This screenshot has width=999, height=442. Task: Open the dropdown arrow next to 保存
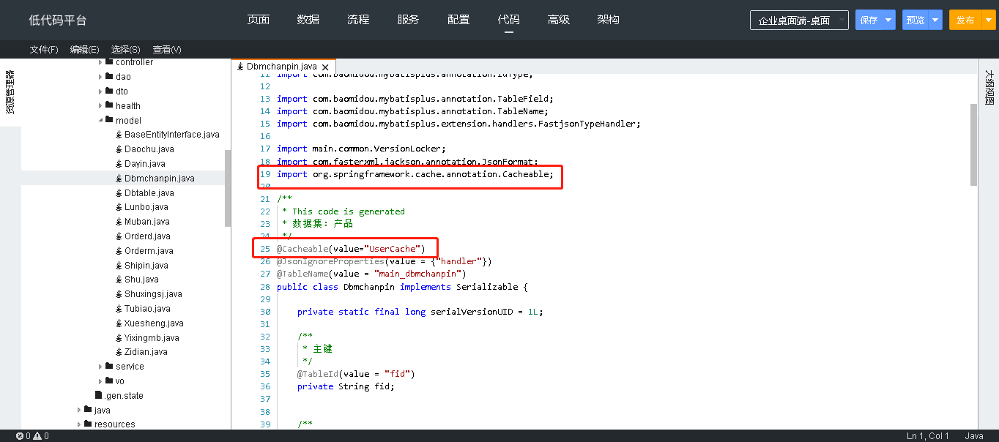888,20
